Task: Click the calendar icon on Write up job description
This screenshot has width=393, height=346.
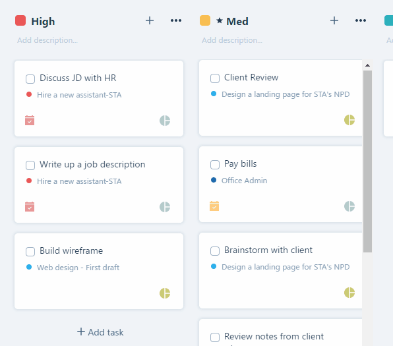Action: coord(30,207)
